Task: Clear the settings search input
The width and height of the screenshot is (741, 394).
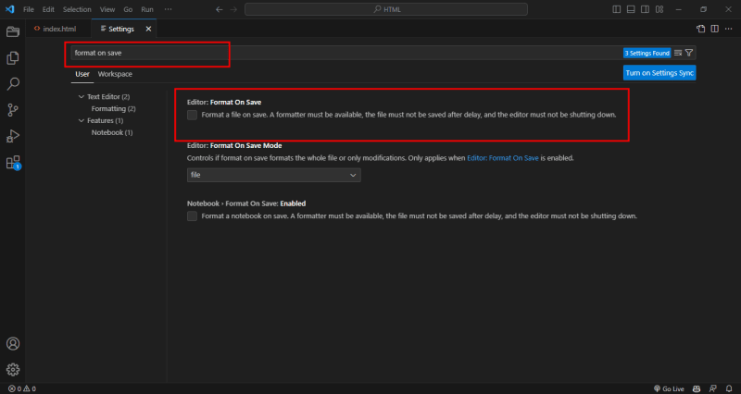Action: [x=678, y=53]
